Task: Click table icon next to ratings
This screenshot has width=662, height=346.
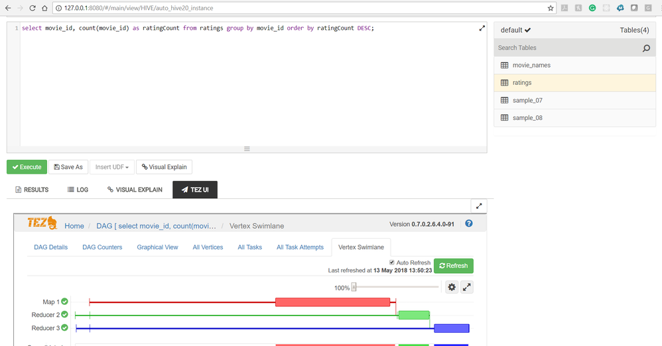Action: (x=505, y=83)
